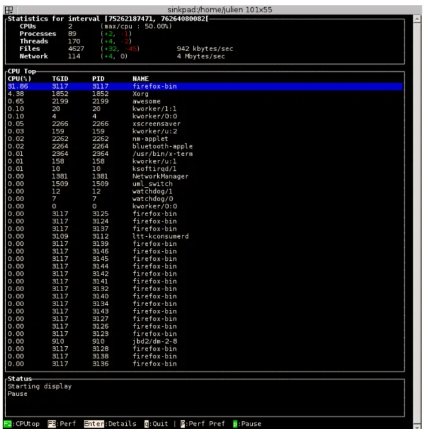Select the awesome process row
The image size is (425, 429).
point(205,102)
